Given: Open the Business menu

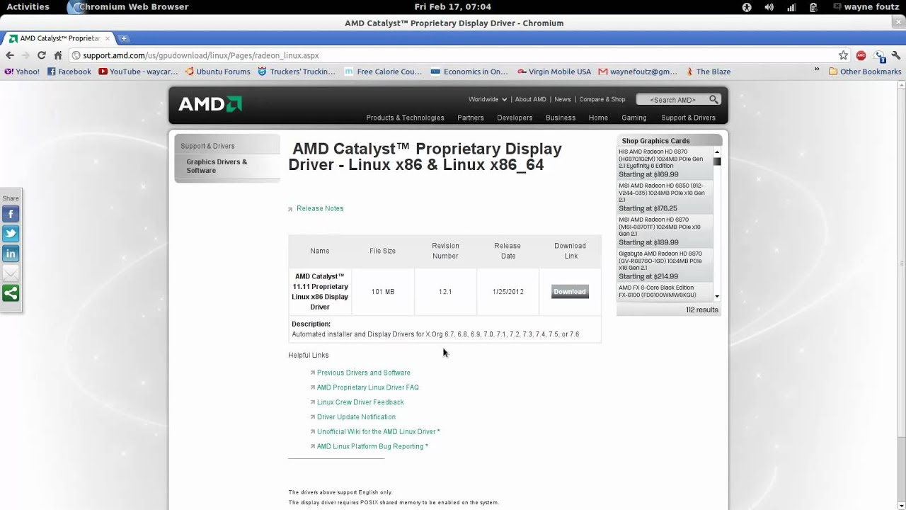Looking at the screenshot, I should click(561, 118).
